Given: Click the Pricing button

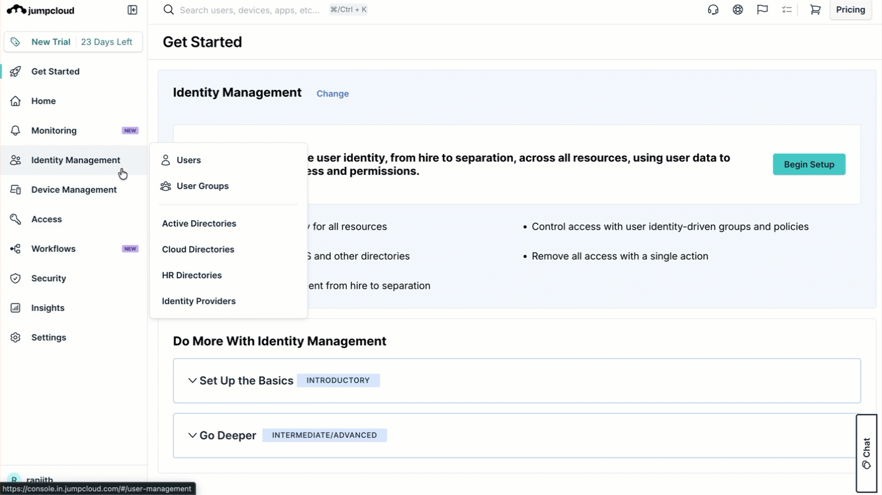Looking at the screenshot, I should coord(851,10).
